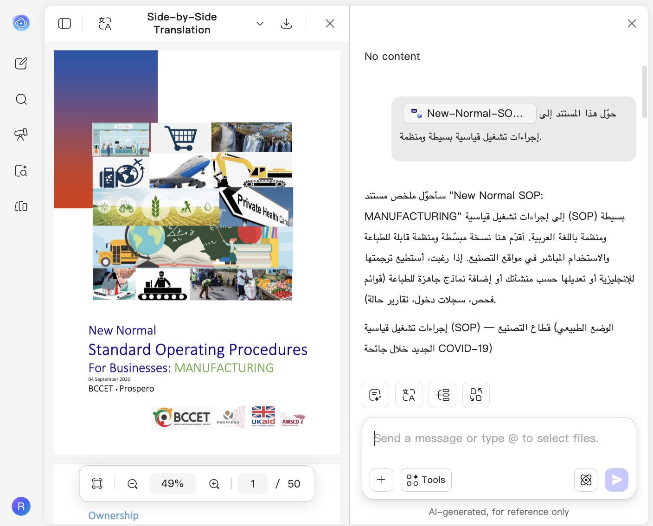Start a new chat with compose icon
Screen dimensions: 653x526
click(x=21, y=63)
